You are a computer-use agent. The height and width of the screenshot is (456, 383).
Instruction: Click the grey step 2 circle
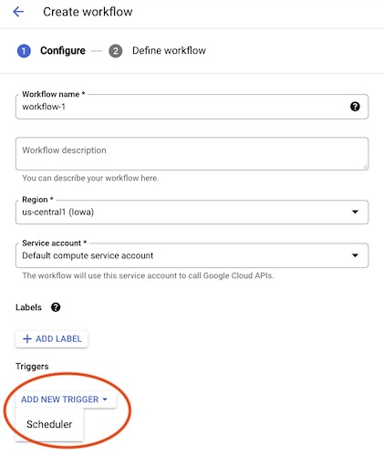[x=116, y=51]
